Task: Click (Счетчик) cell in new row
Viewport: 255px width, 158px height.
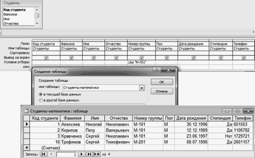Action: (x=45, y=148)
